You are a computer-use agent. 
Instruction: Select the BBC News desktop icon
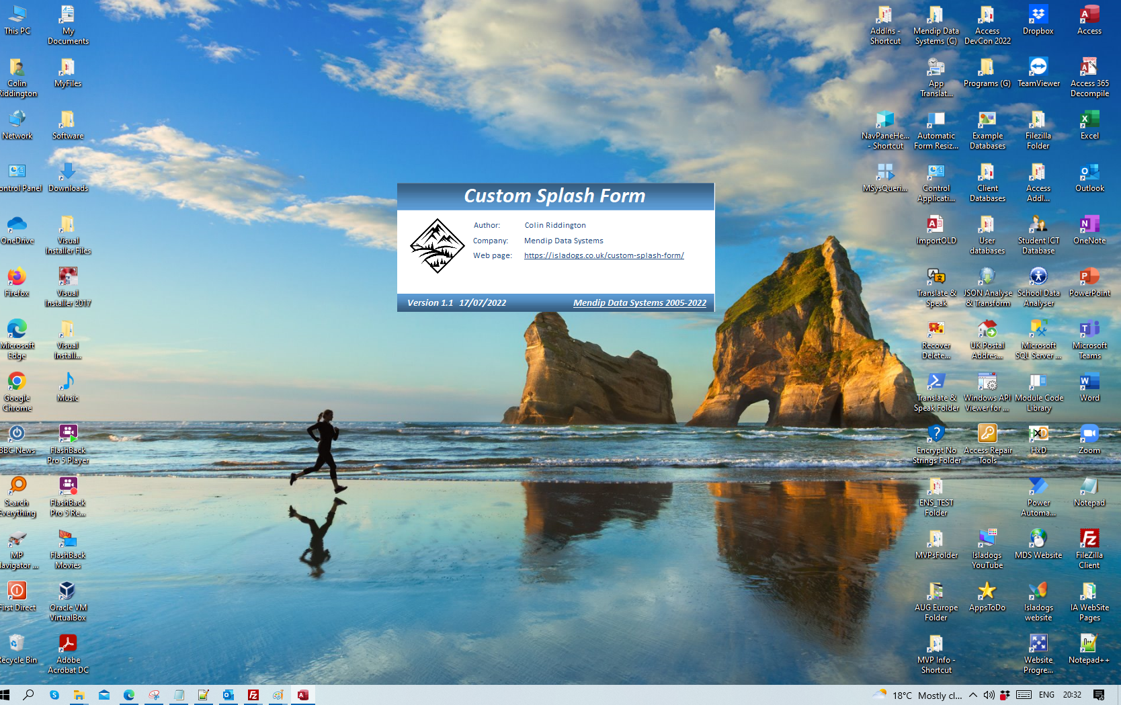17,440
